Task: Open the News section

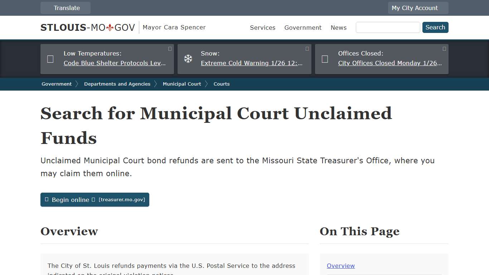Action: 338,28
